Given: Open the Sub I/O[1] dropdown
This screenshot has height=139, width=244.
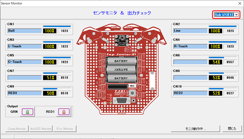Looking at the screenshot, I should point(236,15).
